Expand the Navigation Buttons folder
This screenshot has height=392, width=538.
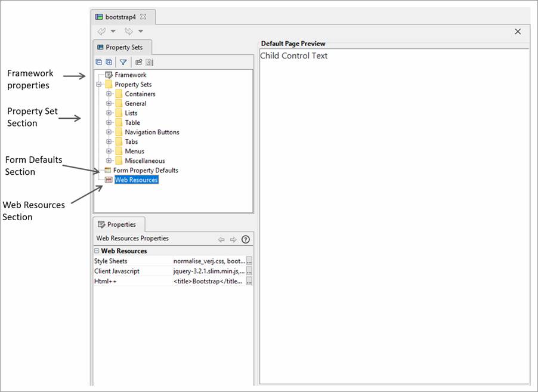coord(109,132)
